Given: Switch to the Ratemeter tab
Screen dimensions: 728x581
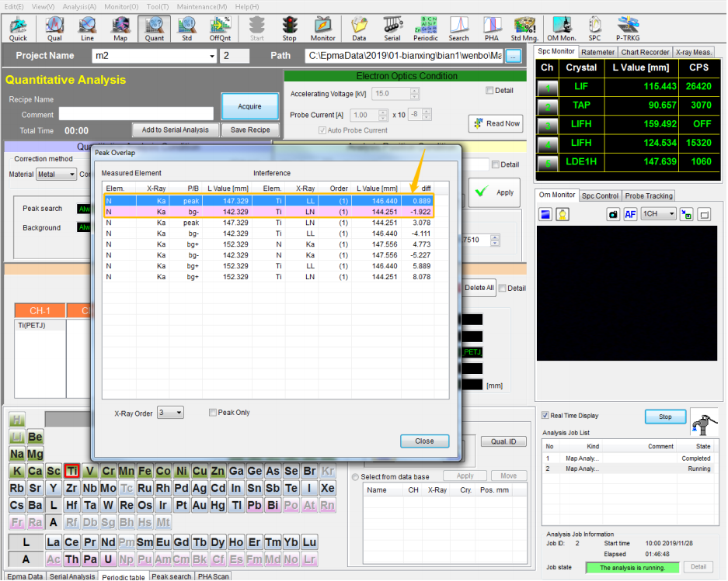Looking at the screenshot, I should click(598, 52).
